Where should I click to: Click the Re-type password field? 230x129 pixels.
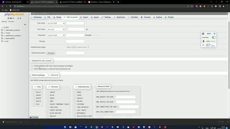75,42
